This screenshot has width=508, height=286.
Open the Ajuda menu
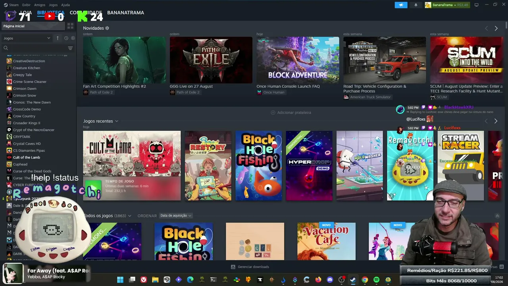tap(65, 5)
